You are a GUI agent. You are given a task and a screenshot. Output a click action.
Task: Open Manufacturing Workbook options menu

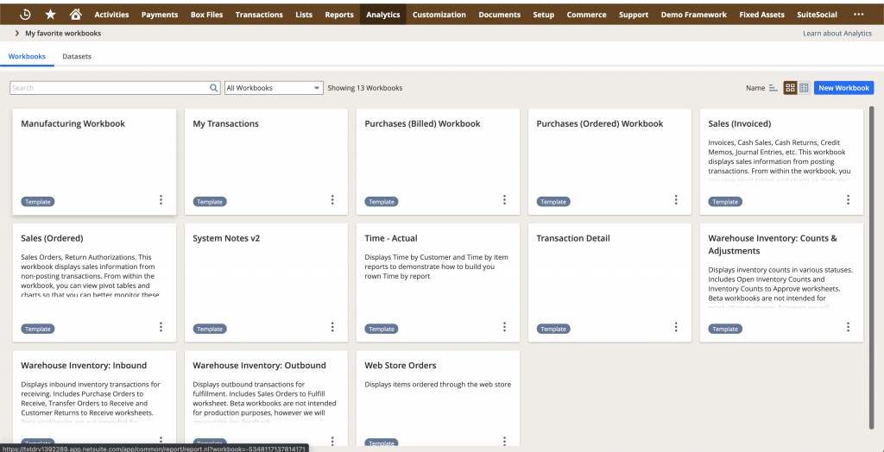161,199
